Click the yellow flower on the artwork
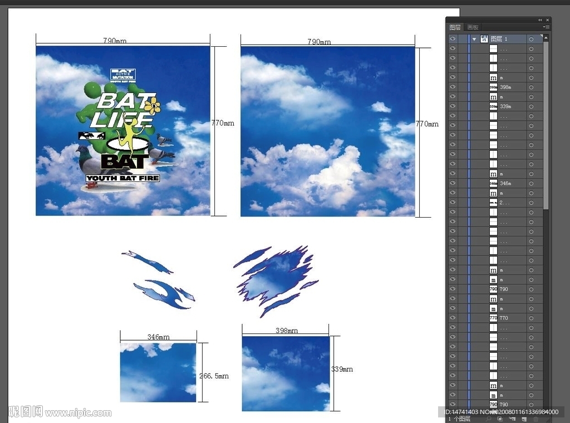 (152, 105)
